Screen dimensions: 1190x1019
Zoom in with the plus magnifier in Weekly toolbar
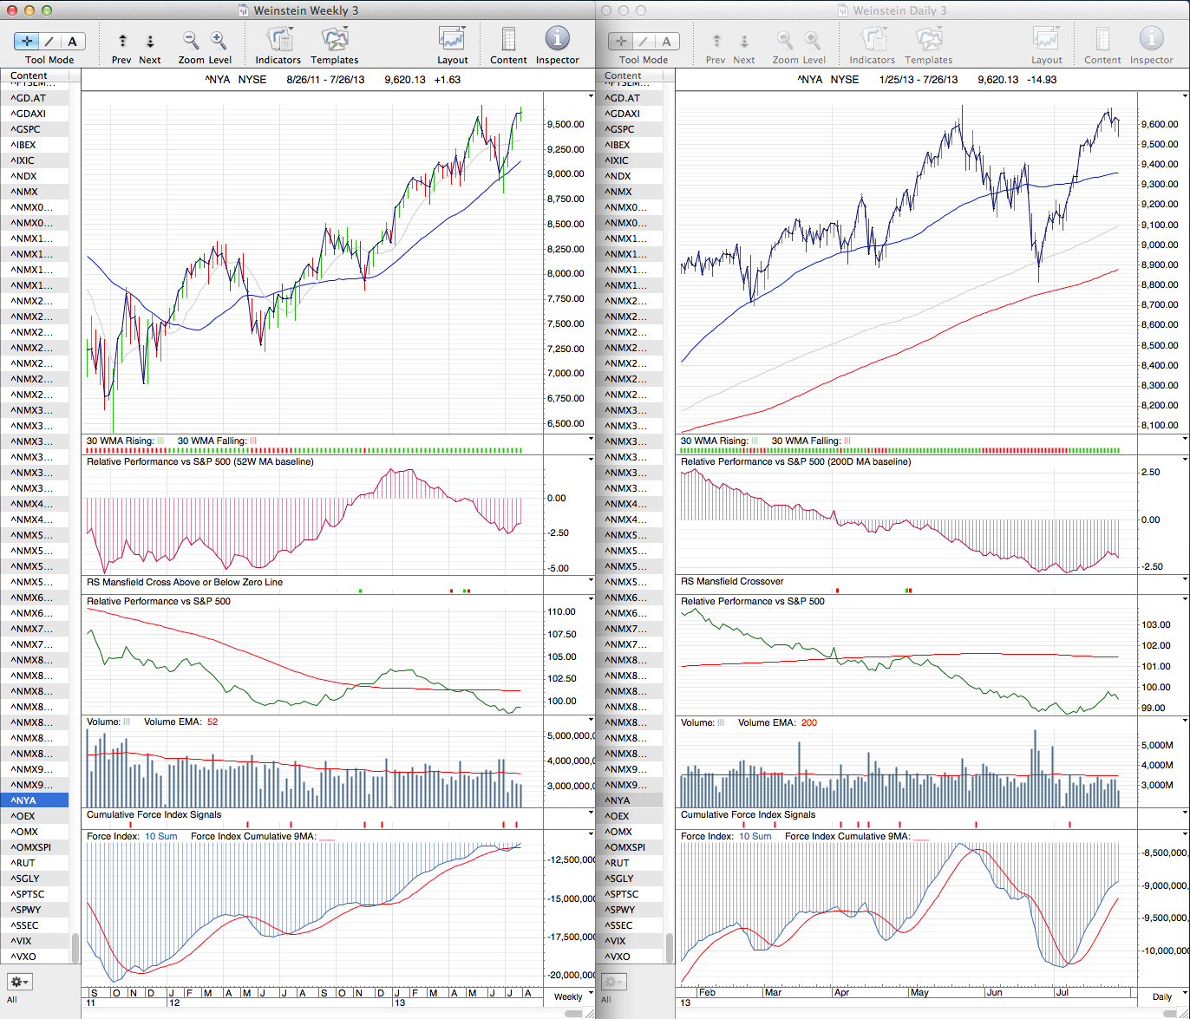(x=219, y=41)
